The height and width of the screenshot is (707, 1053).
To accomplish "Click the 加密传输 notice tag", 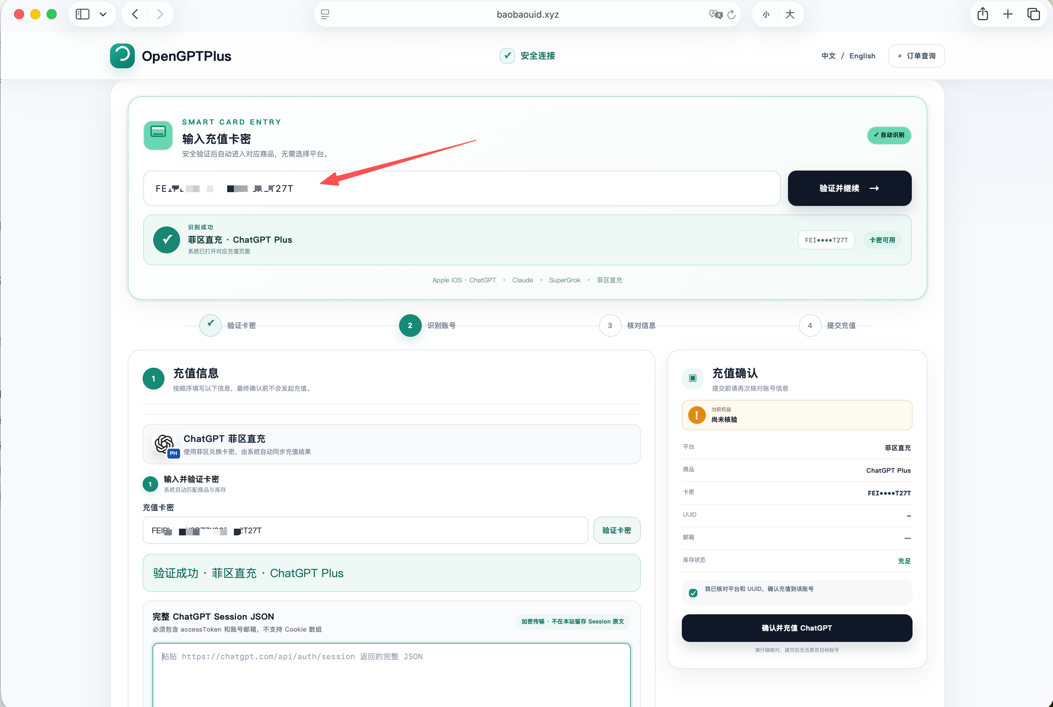I will pyautogui.click(x=572, y=621).
